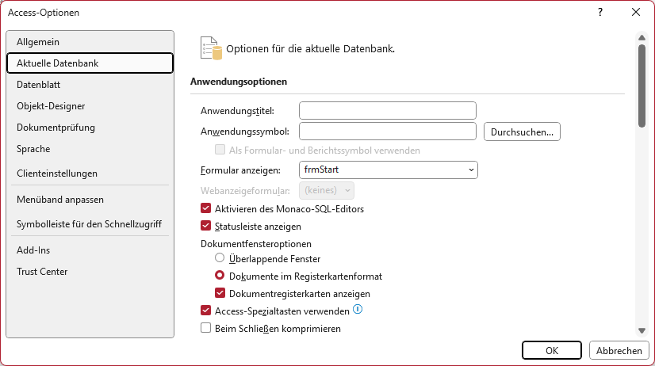Confirm with the OK button

(552, 350)
